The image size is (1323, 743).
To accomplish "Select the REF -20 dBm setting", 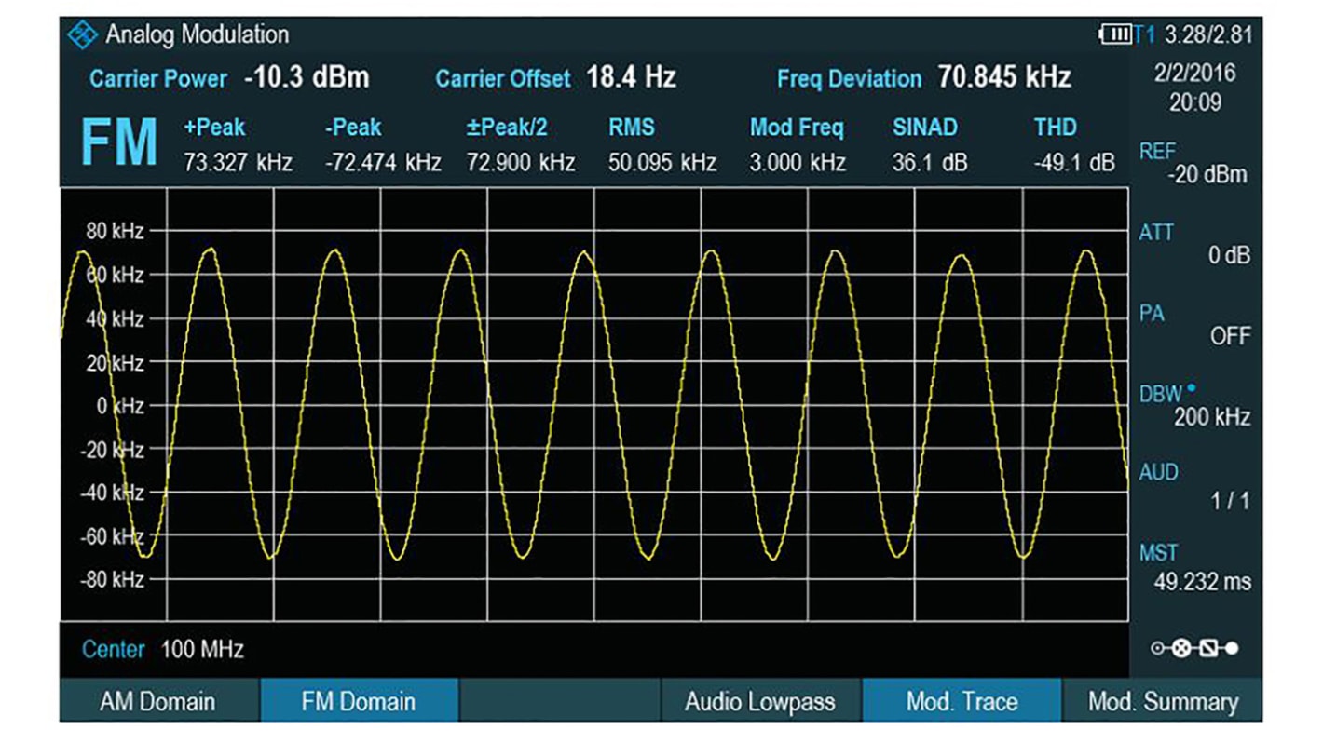I will coord(1193,163).
